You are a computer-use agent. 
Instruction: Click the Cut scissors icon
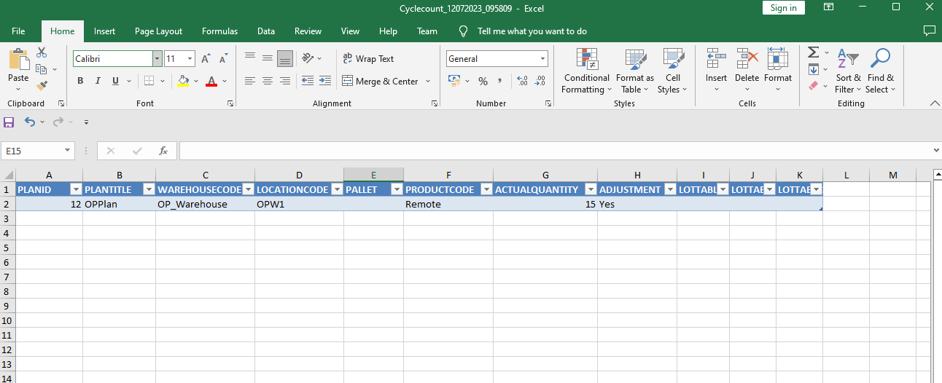(x=42, y=52)
